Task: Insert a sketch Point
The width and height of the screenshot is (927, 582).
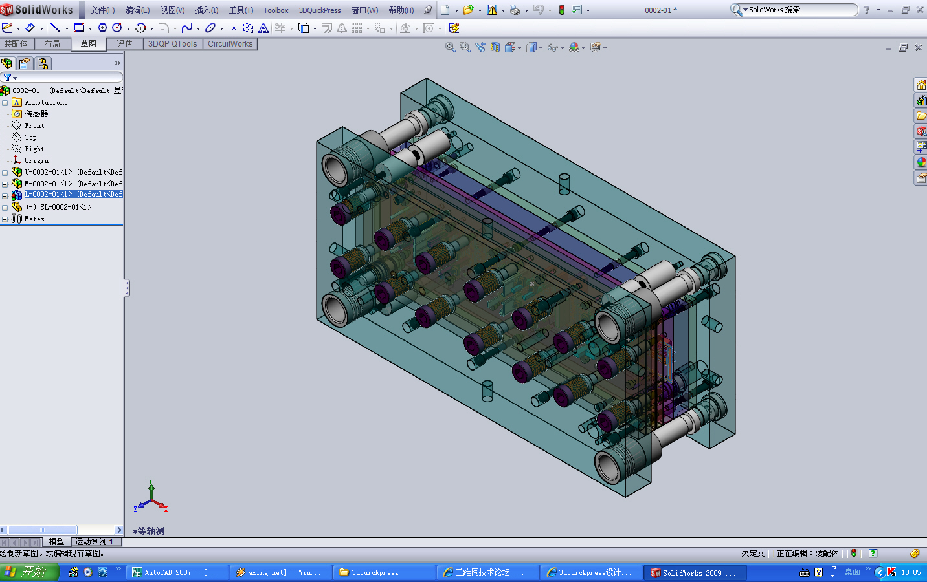Action: (234, 28)
